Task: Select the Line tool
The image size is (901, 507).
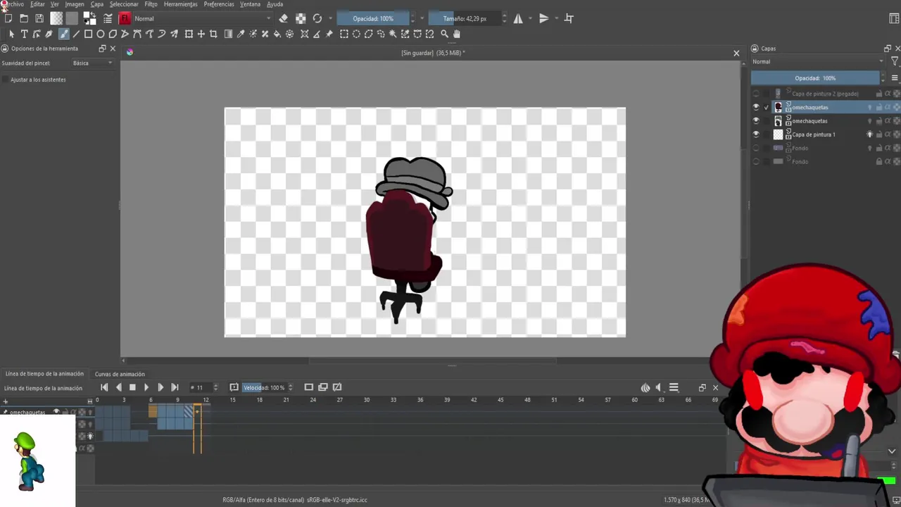Action: tap(76, 34)
